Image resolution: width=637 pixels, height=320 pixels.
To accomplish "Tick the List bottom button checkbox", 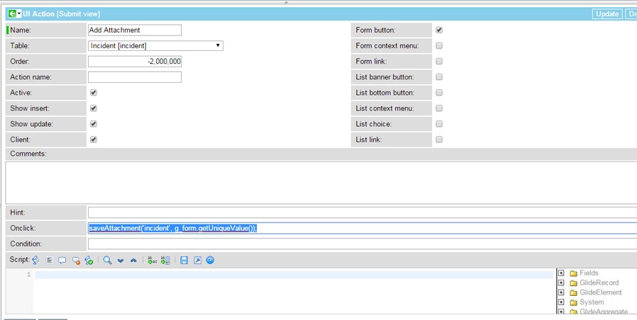I will coord(439,93).
